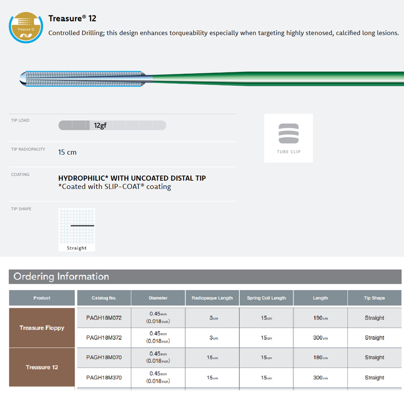The height and width of the screenshot is (398, 404).
Task: Select the Product column header
Action: coord(42,298)
